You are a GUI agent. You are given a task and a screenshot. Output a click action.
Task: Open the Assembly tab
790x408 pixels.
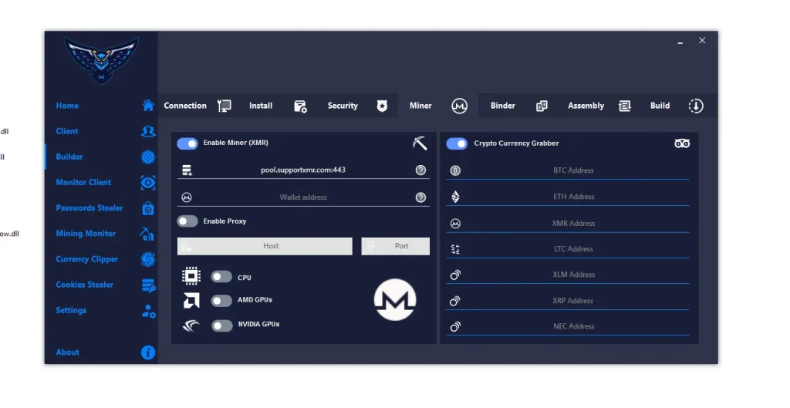[586, 106]
